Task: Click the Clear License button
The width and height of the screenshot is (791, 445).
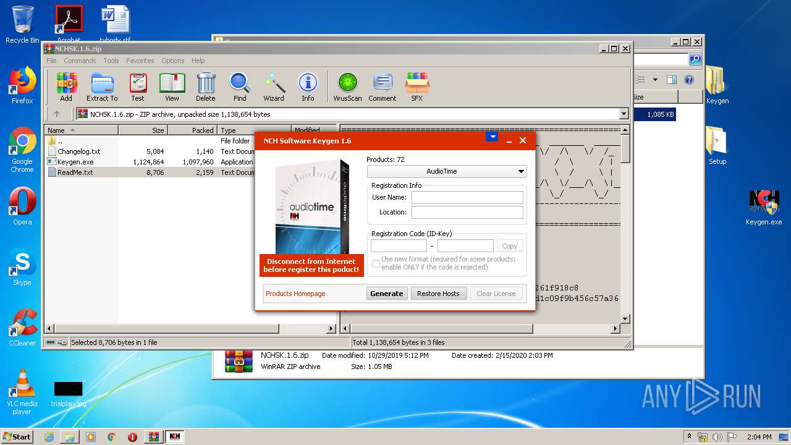Action: click(496, 294)
